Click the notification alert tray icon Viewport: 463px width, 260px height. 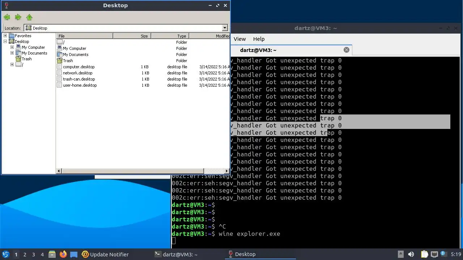coord(444,254)
